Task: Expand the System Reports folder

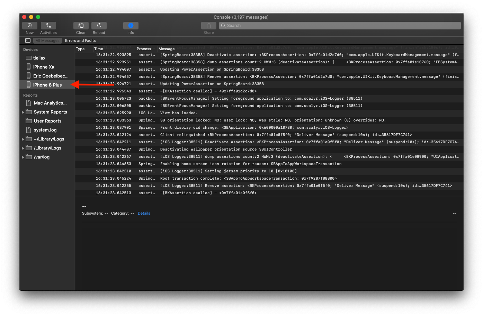Action: point(23,112)
